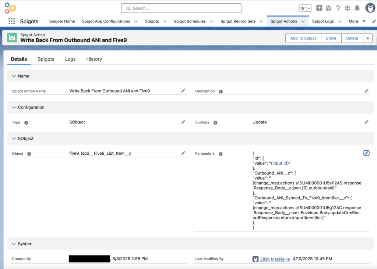The height and width of the screenshot is (269, 377).
Task: Click the "Outbound_ANI__c" parameter line
Action: click(x=274, y=173)
